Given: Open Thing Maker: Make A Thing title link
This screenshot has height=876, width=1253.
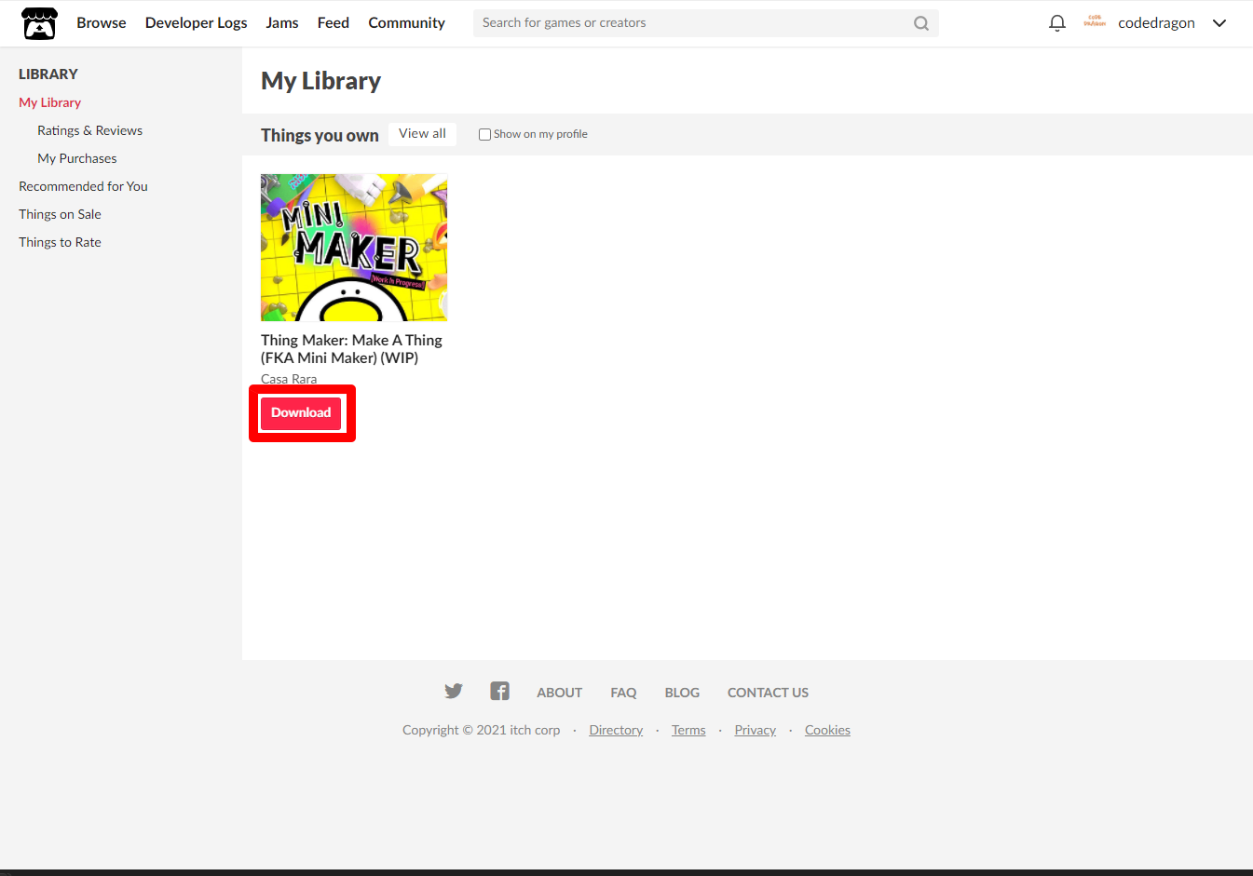Looking at the screenshot, I should pyautogui.click(x=352, y=349).
